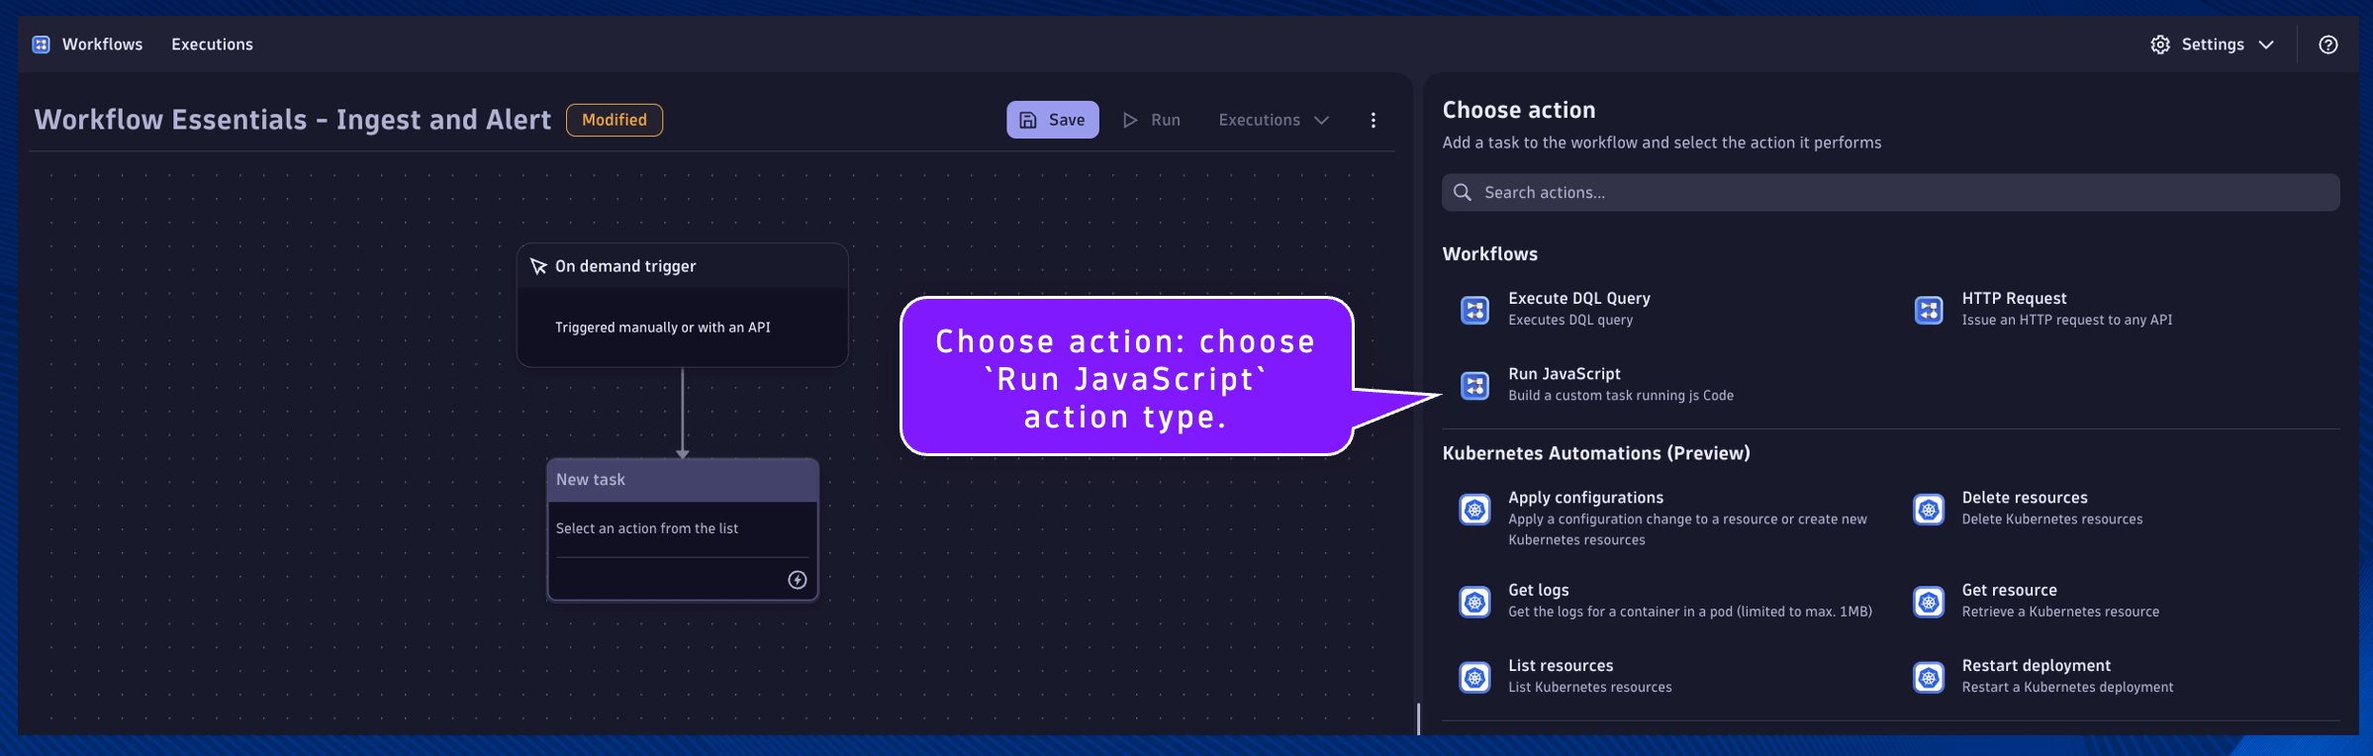Click the Apply configurations Kubernetes icon

[1474, 510]
